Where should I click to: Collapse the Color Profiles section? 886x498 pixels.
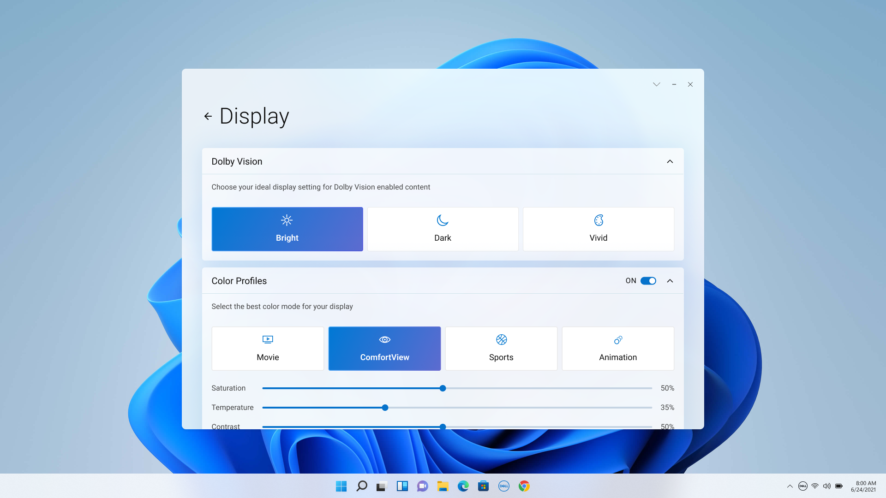click(x=670, y=280)
